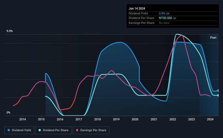This screenshot has width=223, height=138.
Task: Select the 2020 x-axis label
Action: click(135, 119)
